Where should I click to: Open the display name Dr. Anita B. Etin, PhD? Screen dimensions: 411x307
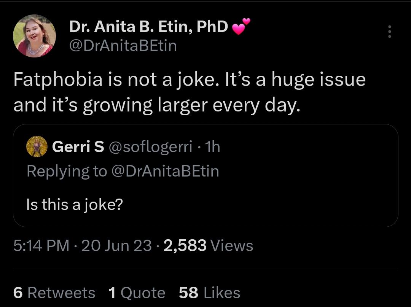148,27
